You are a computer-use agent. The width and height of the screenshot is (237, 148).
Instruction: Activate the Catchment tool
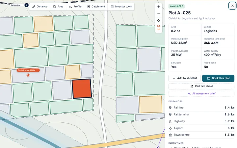pyautogui.click(x=96, y=7)
